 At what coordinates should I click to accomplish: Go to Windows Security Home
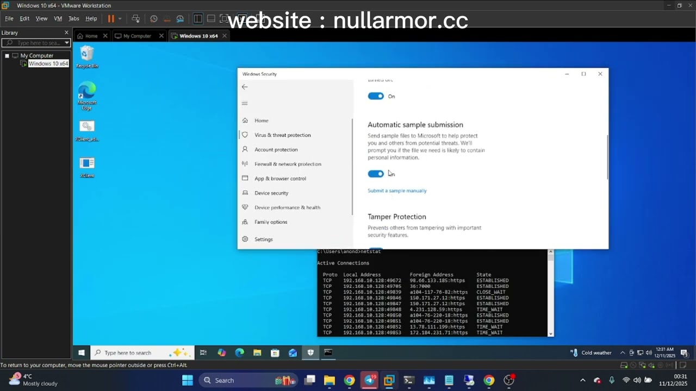pos(262,121)
